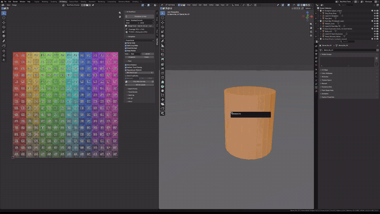Enable the Stack Duplicates checkbox

tap(126, 76)
